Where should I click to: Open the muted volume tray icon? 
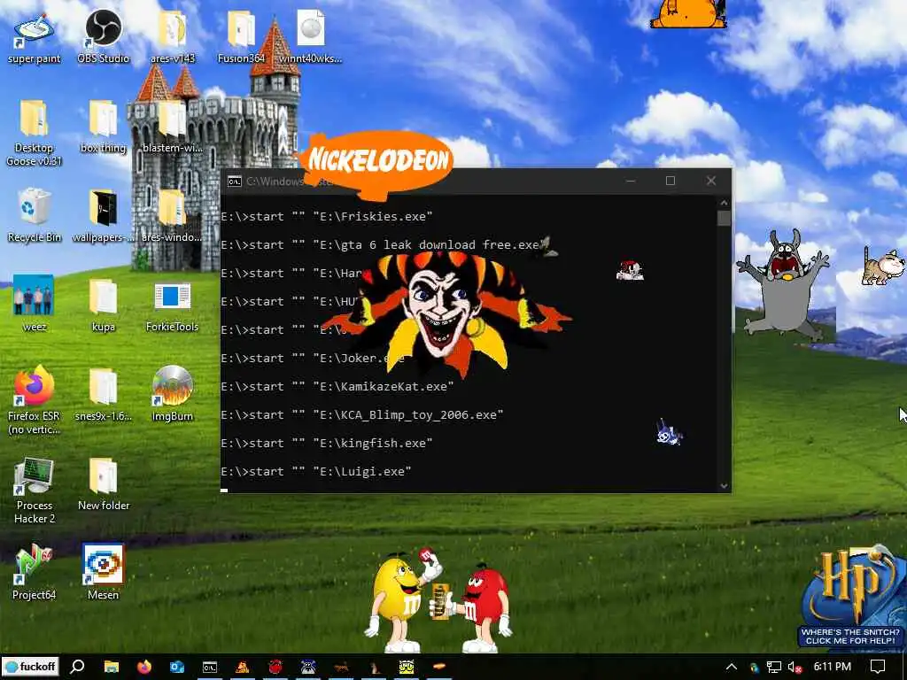[795, 667]
